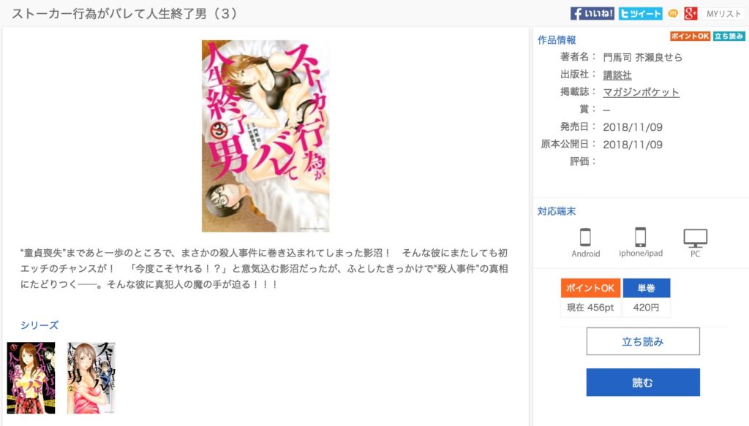The height and width of the screenshot is (426, 749).
Task: Select the 単巻 purchase tab
Action: [647, 288]
